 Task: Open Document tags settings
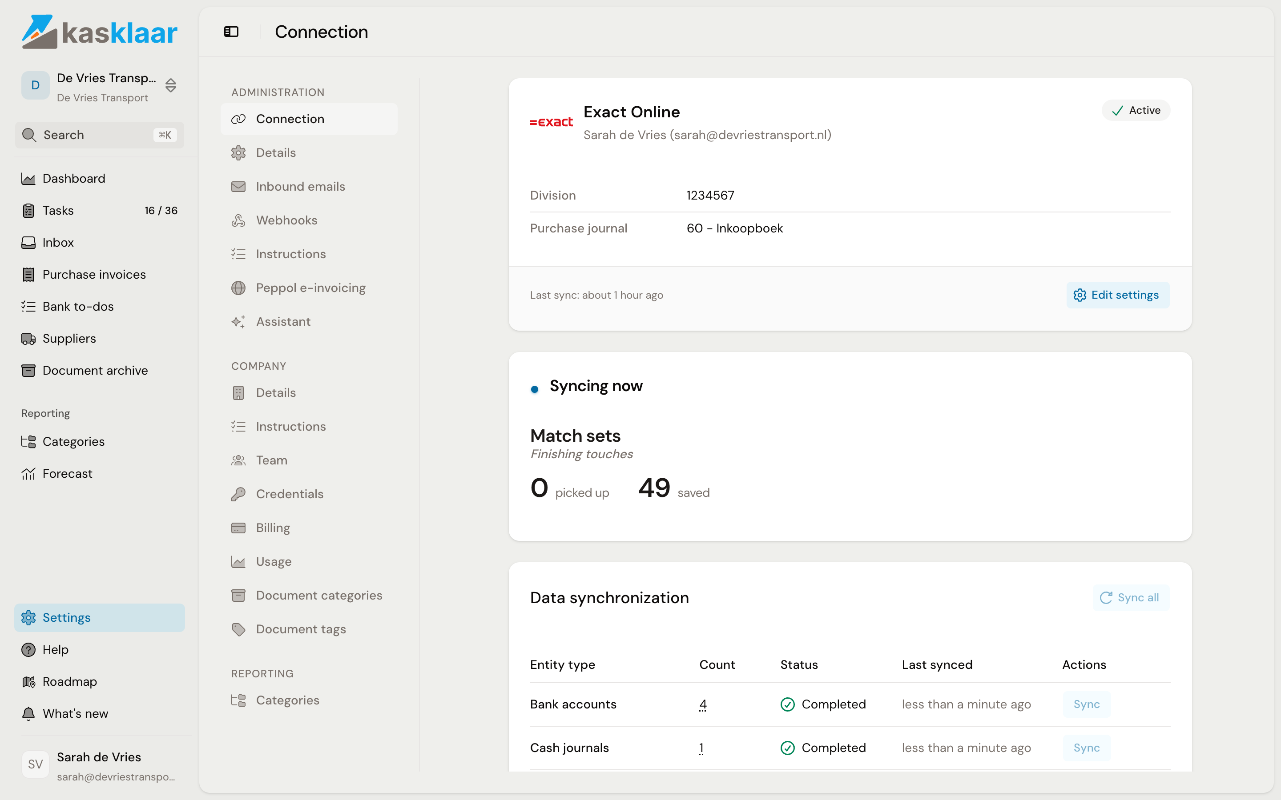tap(309, 630)
